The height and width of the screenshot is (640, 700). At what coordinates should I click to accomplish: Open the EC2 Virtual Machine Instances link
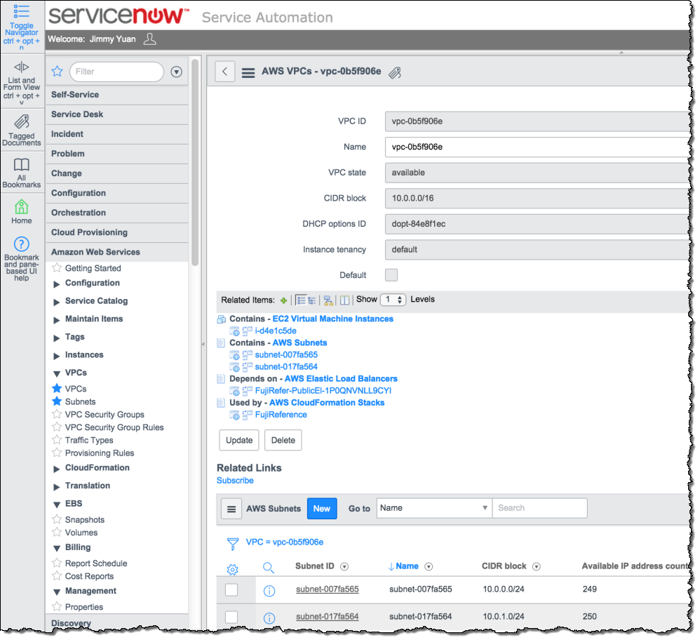tap(332, 319)
